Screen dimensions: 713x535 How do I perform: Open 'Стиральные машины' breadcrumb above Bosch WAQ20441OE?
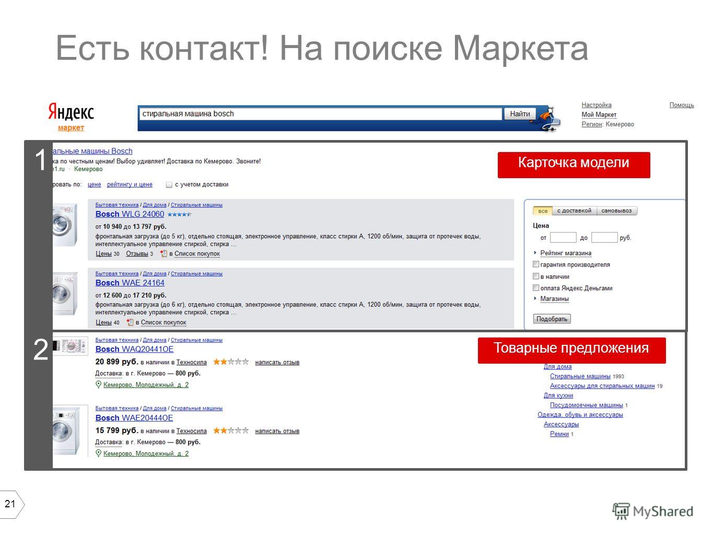pos(196,340)
